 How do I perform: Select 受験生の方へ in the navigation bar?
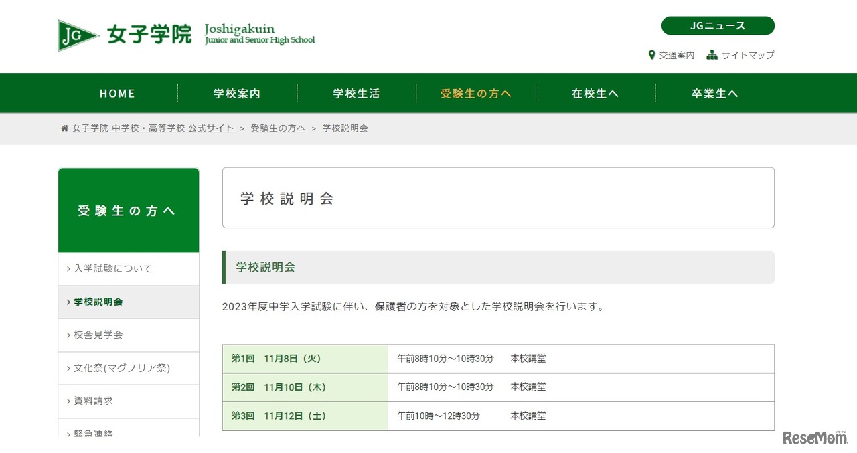tap(476, 94)
